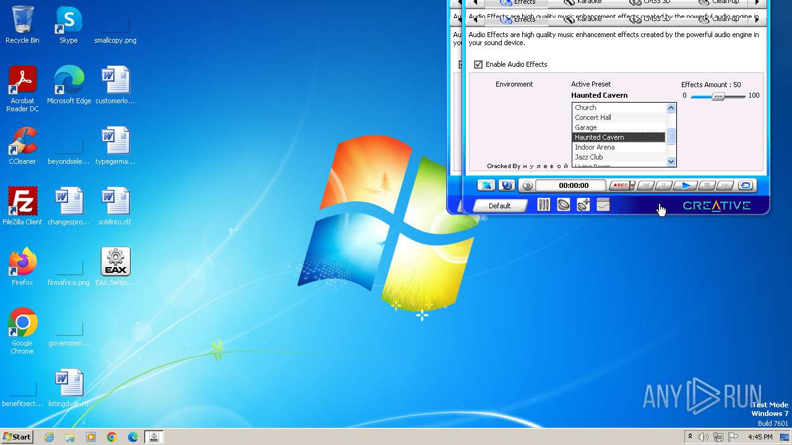Select the listingdvds.rtf document
This screenshot has height=445, width=792.
[68, 388]
